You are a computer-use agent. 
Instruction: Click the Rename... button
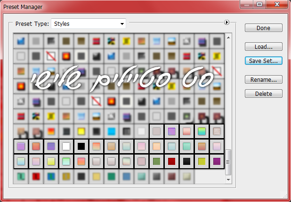point(264,79)
